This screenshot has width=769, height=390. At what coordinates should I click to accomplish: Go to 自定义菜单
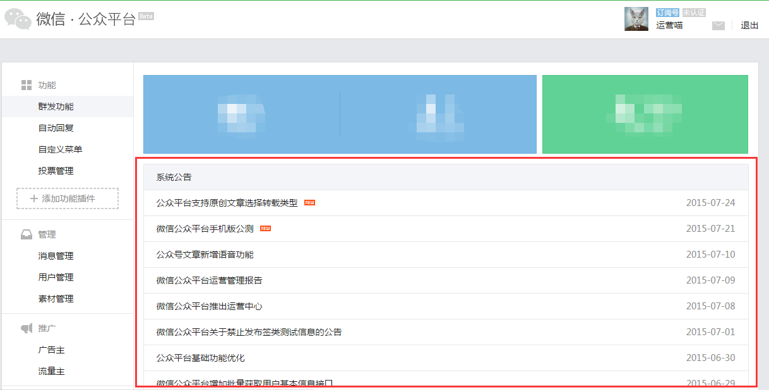[60, 149]
